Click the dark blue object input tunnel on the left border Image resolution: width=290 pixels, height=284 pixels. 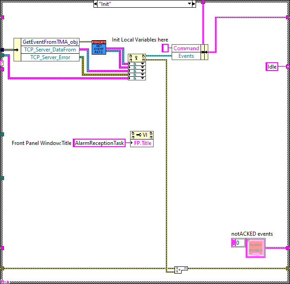(2, 50)
